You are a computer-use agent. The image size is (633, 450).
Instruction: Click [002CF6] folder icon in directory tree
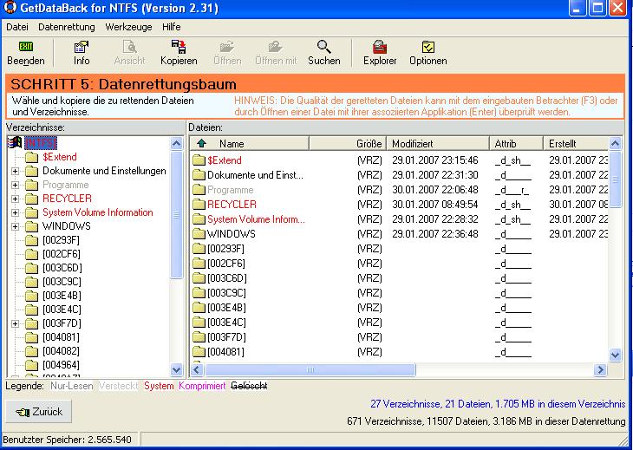tap(31, 254)
